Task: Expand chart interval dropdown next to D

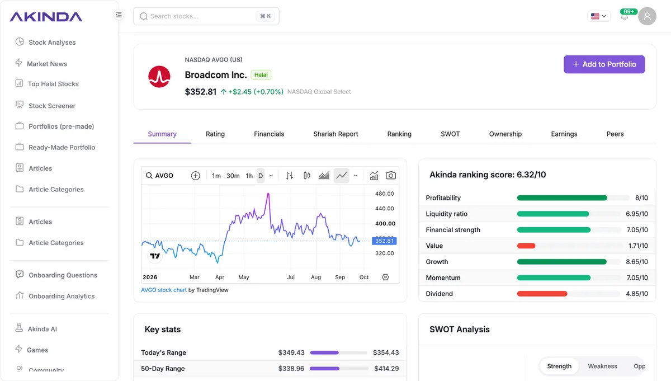Action: (271, 176)
